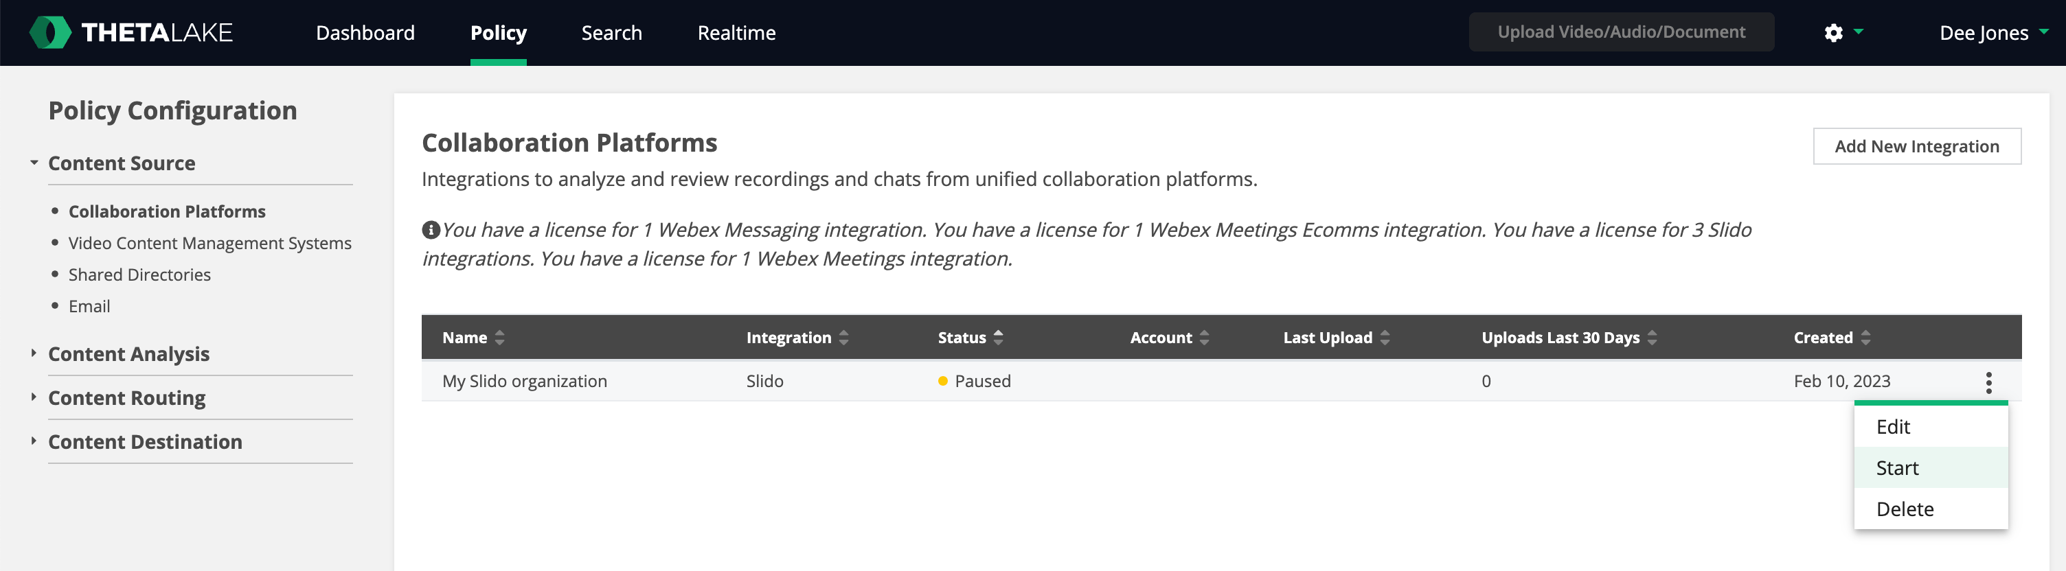Click the Paused status text
The width and height of the screenshot is (2066, 571).
click(x=982, y=381)
